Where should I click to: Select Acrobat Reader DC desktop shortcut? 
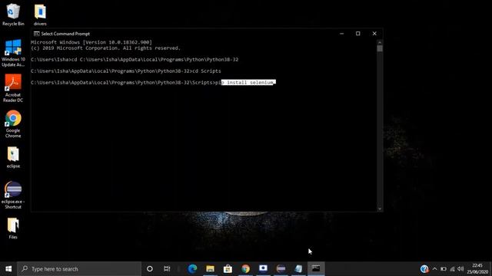coord(13,88)
